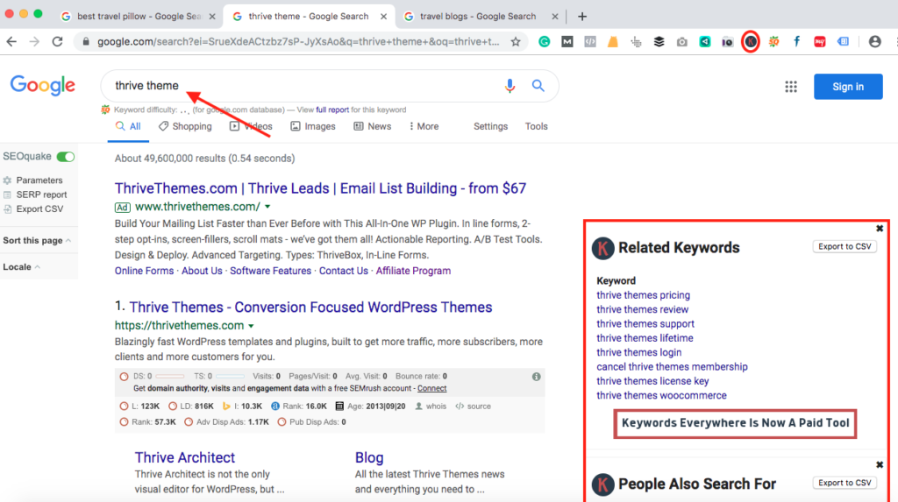Click the Google logo
The height and width of the screenshot is (502, 898).
(x=42, y=85)
